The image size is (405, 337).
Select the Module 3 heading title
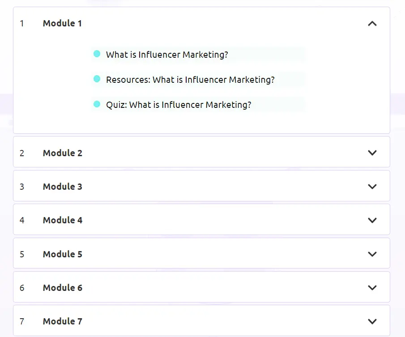[63, 187]
